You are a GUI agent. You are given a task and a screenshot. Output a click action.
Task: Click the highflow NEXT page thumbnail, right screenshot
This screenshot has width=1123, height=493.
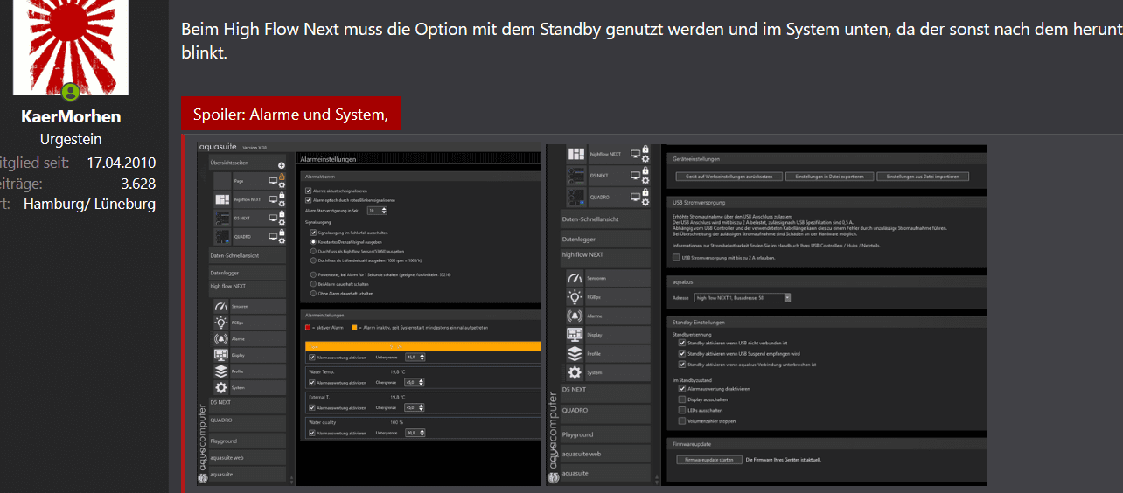[576, 154]
